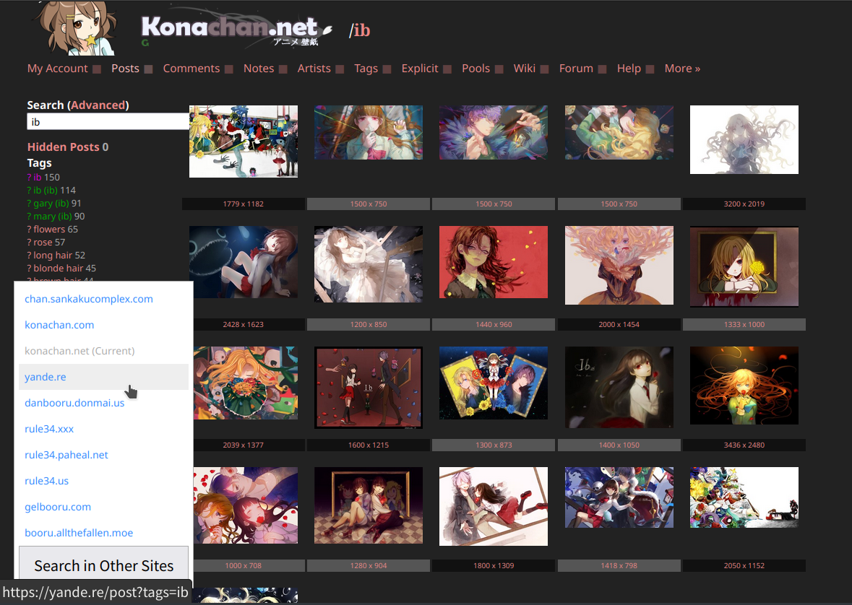The height and width of the screenshot is (605, 852).
Task: Focus the search field containing ib
Action: click(108, 122)
